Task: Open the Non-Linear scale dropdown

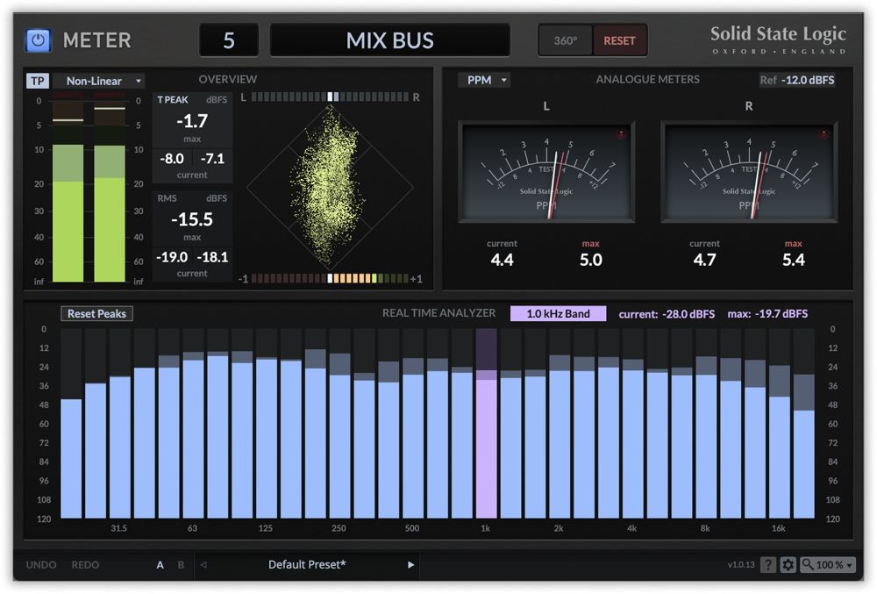Action: pos(100,81)
